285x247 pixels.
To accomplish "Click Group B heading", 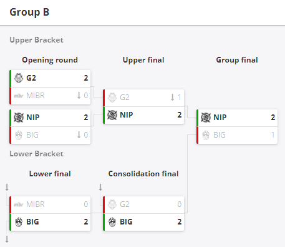I will [x=29, y=12].
